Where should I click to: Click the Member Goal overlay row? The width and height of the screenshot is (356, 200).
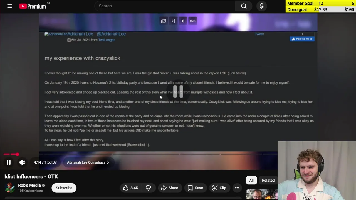[321, 3]
